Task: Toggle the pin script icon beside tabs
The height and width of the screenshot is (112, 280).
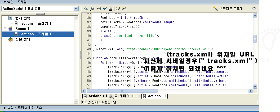Action: click(x=111, y=96)
